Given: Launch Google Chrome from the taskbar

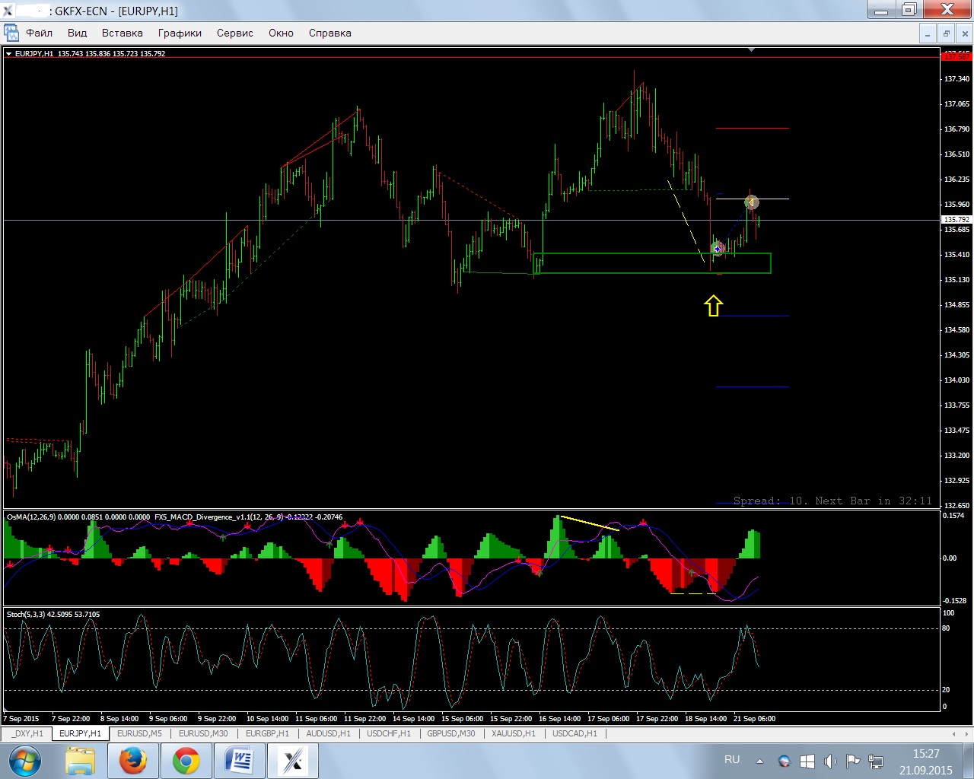Looking at the screenshot, I should click(186, 761).
